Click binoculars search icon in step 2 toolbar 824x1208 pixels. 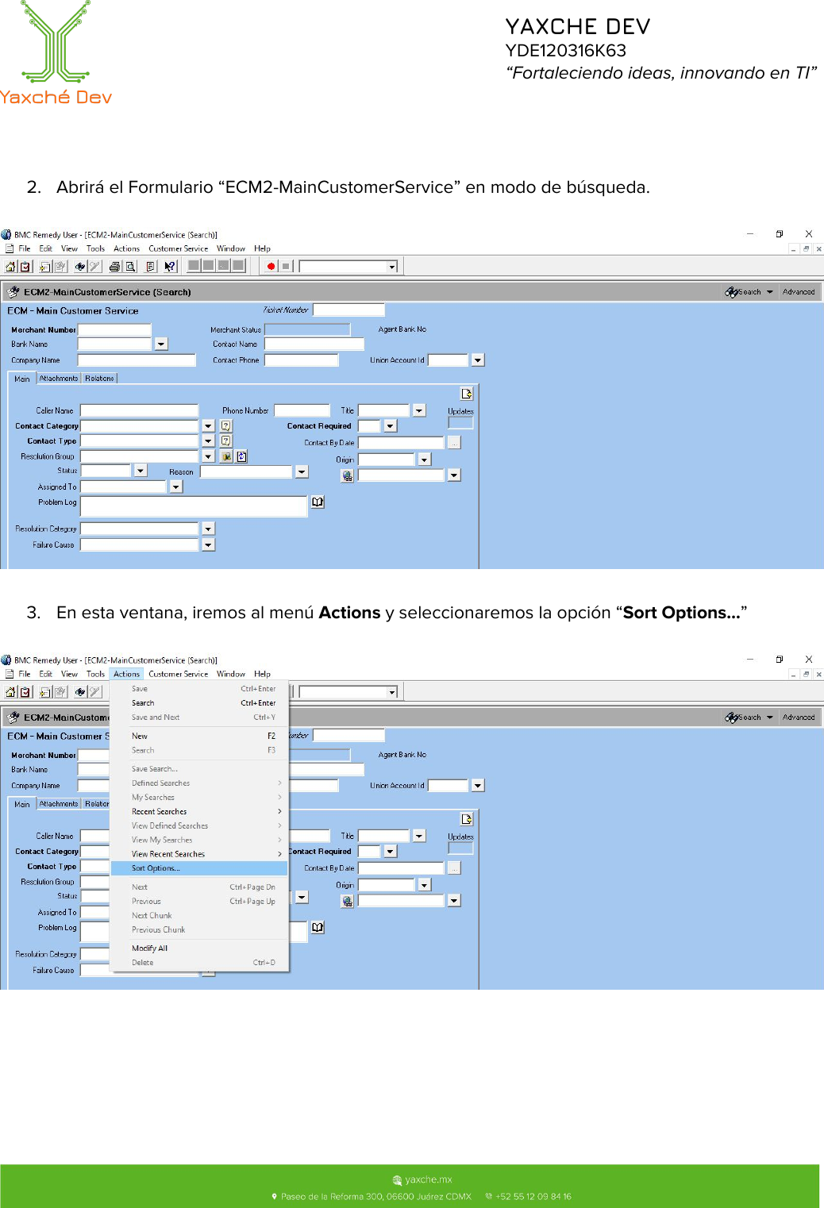click(80, 267)
